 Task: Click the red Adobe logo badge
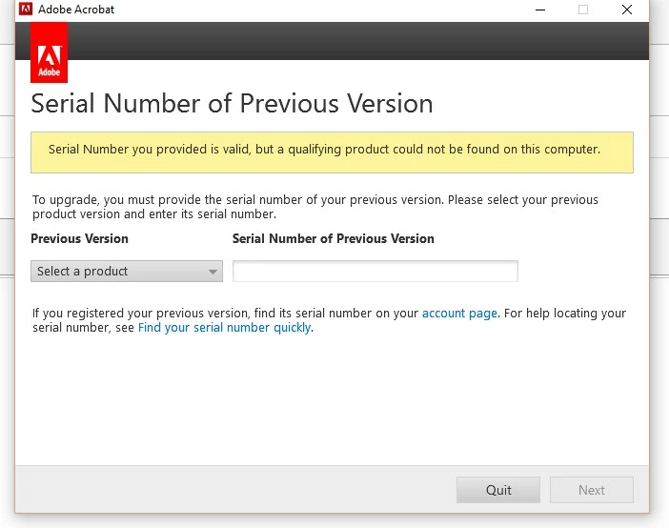(49, 52)
